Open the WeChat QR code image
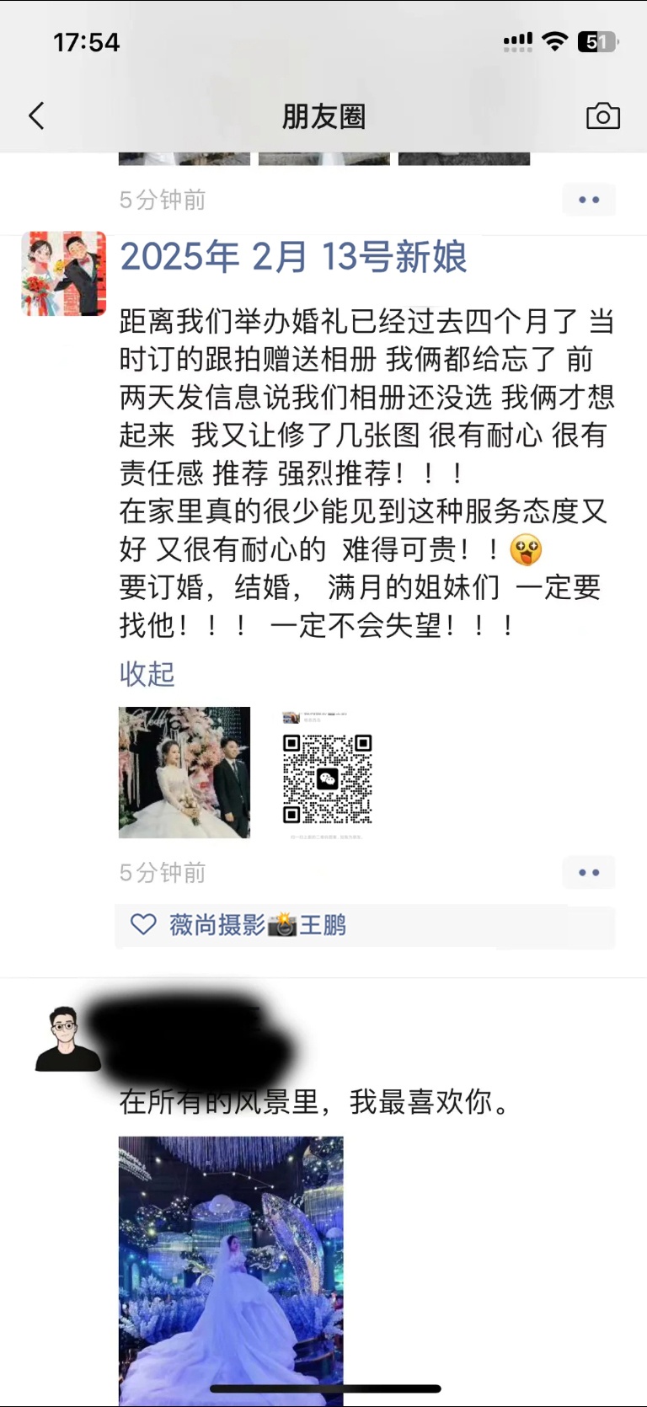Screen dimensions: 647x1407 tap(326, 773)
